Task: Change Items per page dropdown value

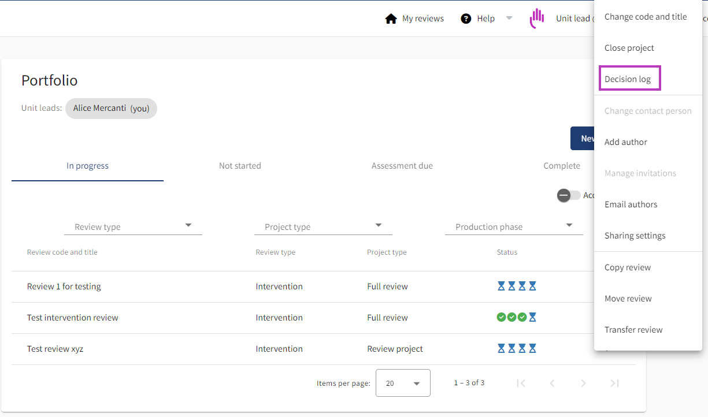Action: (x=403, y=383)
